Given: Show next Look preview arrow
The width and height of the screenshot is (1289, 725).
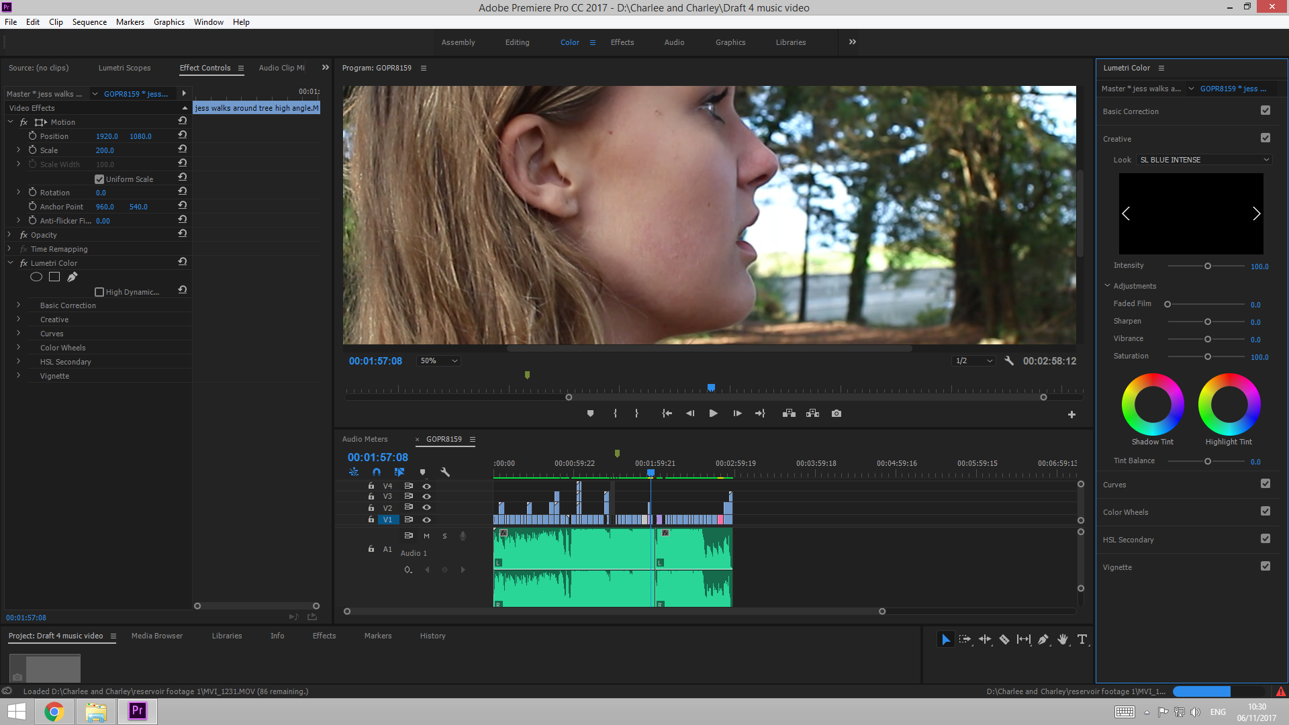Looking at the screenshot, I should 1256,213.
